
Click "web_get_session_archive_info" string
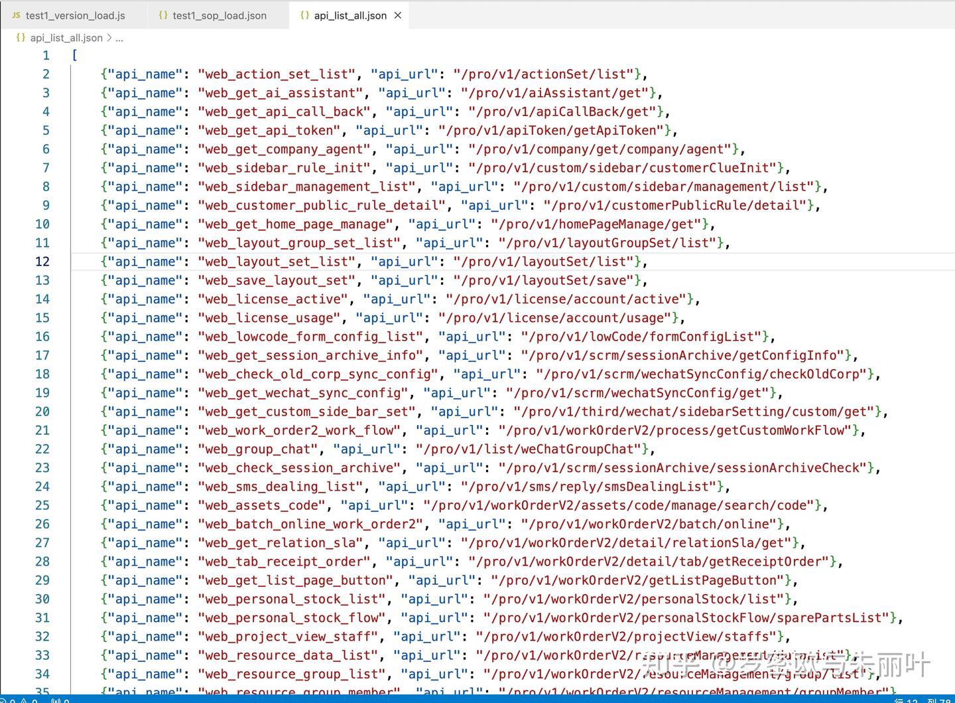pyautogui.click(x=310, y=355)
